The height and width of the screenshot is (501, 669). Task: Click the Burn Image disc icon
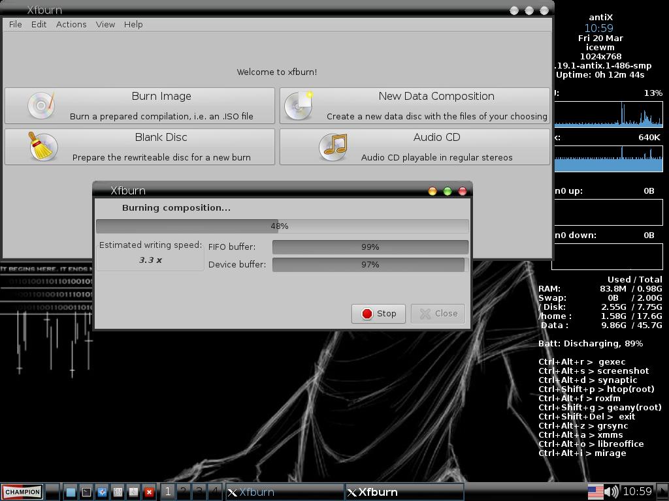click(41, 105)
